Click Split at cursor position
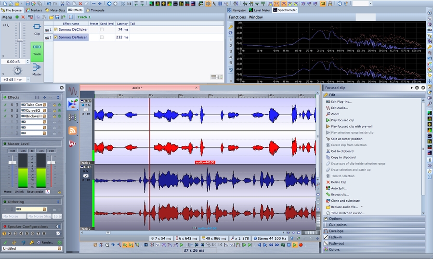 click(347, 139)
